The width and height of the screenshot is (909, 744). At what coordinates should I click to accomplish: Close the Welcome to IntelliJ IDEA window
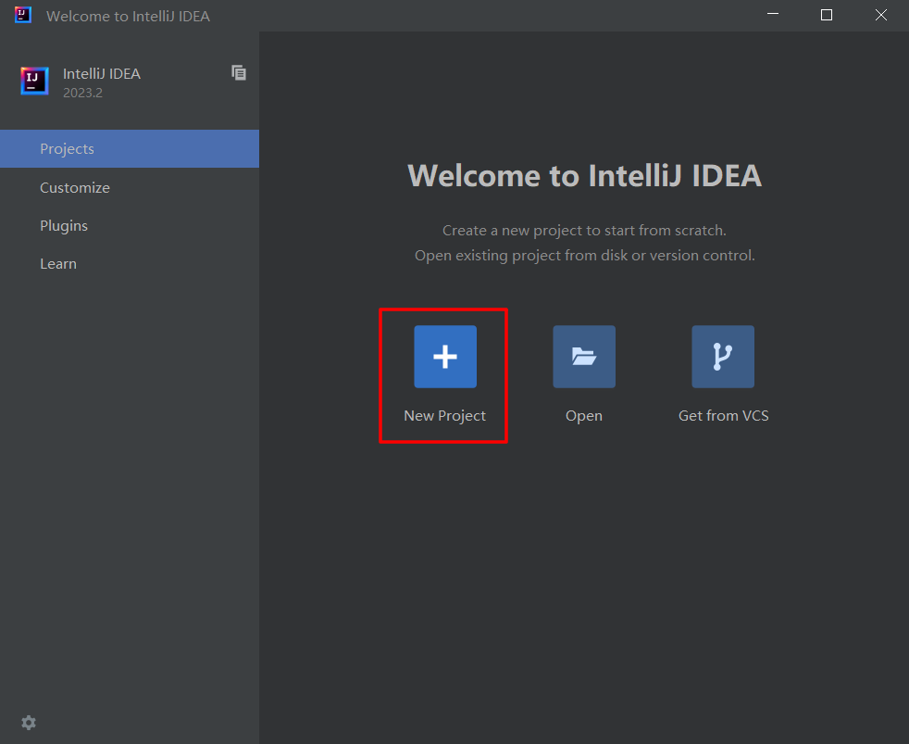[881, 15]
